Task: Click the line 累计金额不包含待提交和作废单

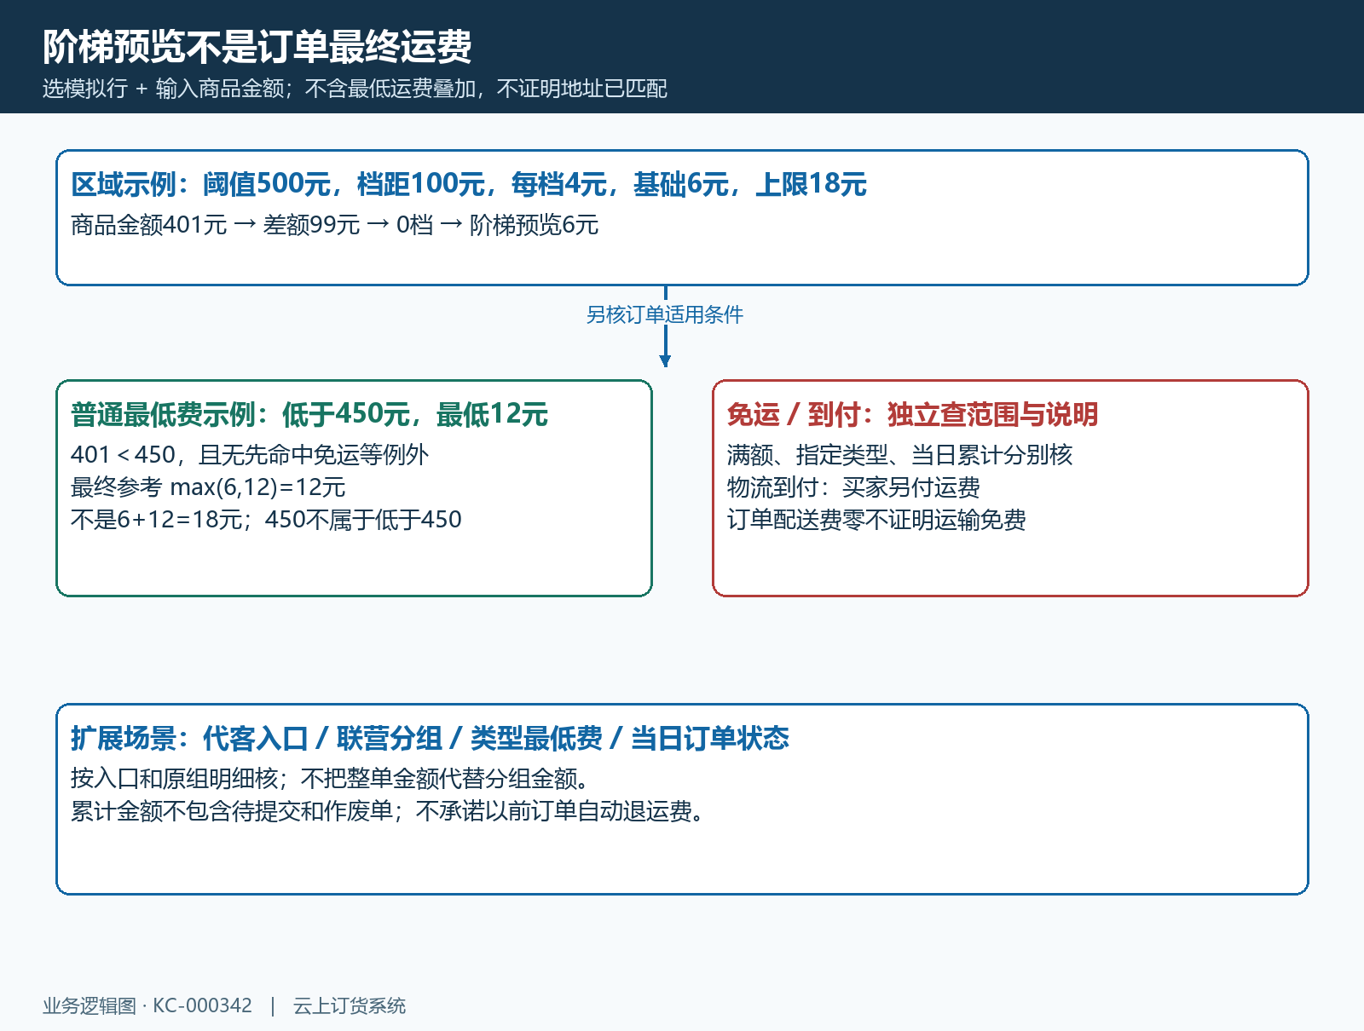Action: (390, 811)
